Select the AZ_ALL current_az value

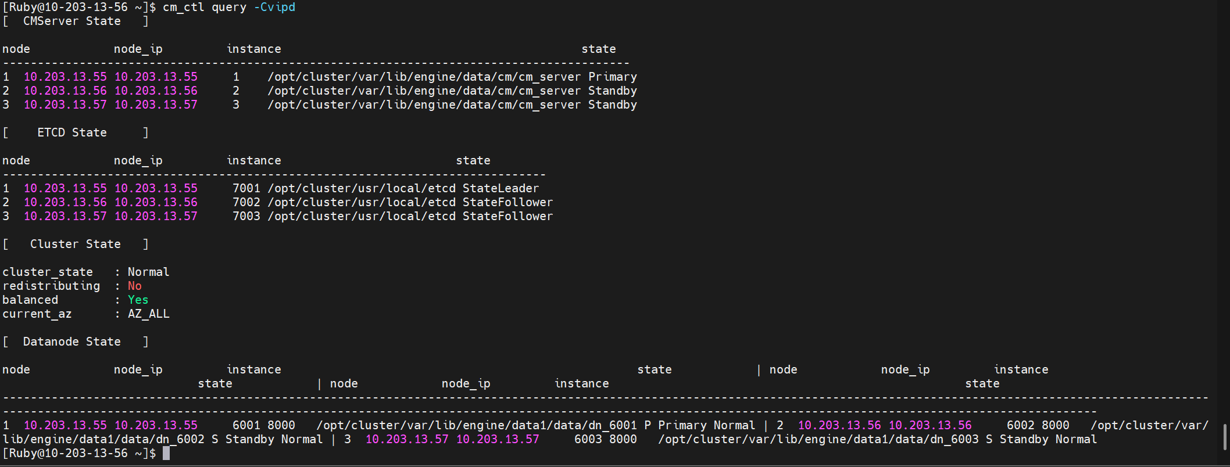point(148,314)
